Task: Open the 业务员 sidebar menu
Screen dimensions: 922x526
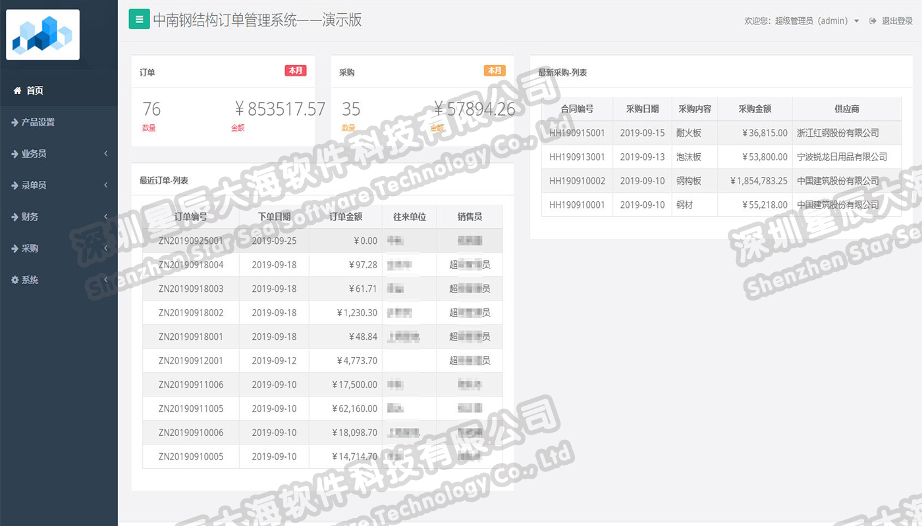Action: tap(59, 154)
